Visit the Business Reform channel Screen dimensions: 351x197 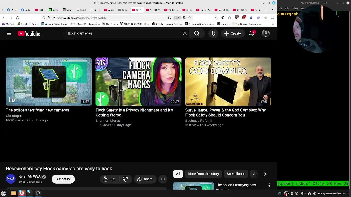pyautogui.click(x=198, y=121)
